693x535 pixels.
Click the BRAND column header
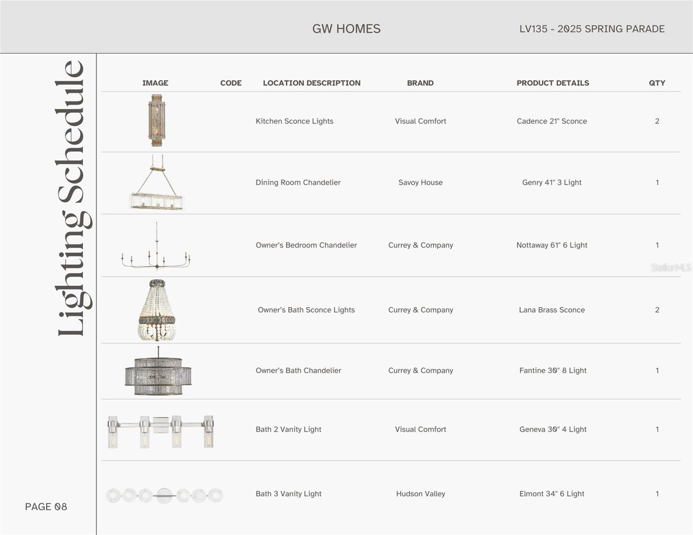pos(420,83)
